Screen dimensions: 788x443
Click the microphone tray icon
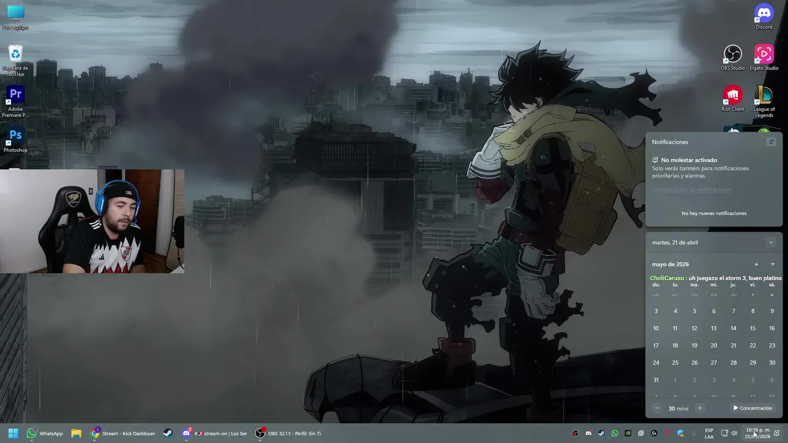[x=694, y=433]
